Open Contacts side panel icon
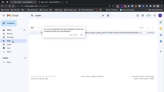Screen dimensions: 164x92 point(161,41)
